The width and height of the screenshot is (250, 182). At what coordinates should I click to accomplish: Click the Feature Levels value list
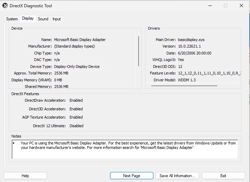tap(209, 73)
